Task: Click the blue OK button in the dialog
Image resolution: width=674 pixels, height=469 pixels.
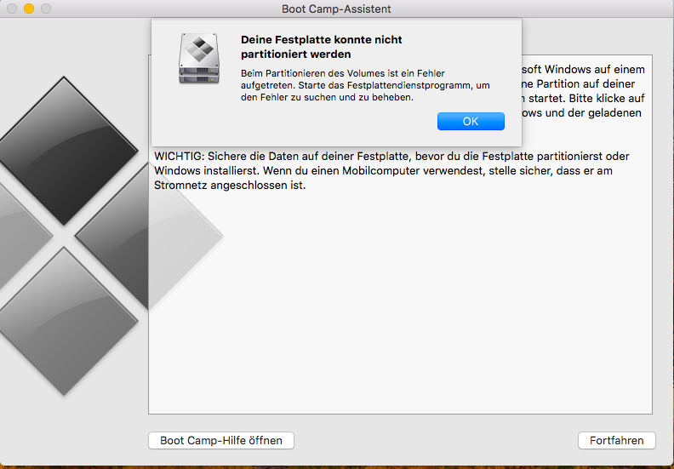Action: pyautogui.click(x=471, y=121)
